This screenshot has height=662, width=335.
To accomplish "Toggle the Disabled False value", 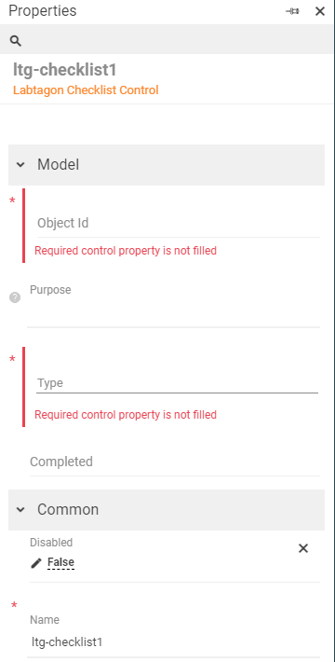I will [x=60, y=562].
